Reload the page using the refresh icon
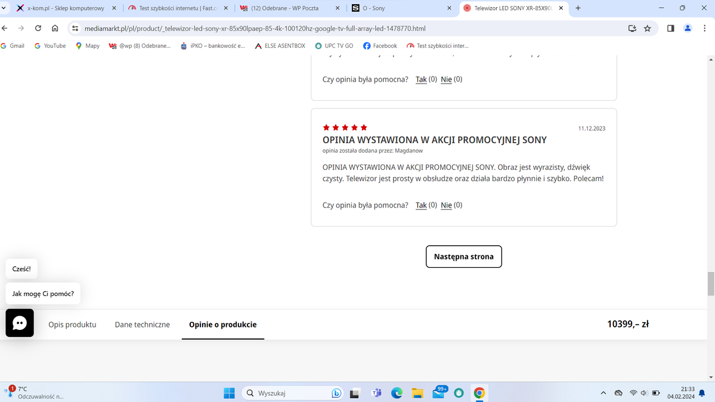This screenshot has height=402, width=715. [38, 29]
